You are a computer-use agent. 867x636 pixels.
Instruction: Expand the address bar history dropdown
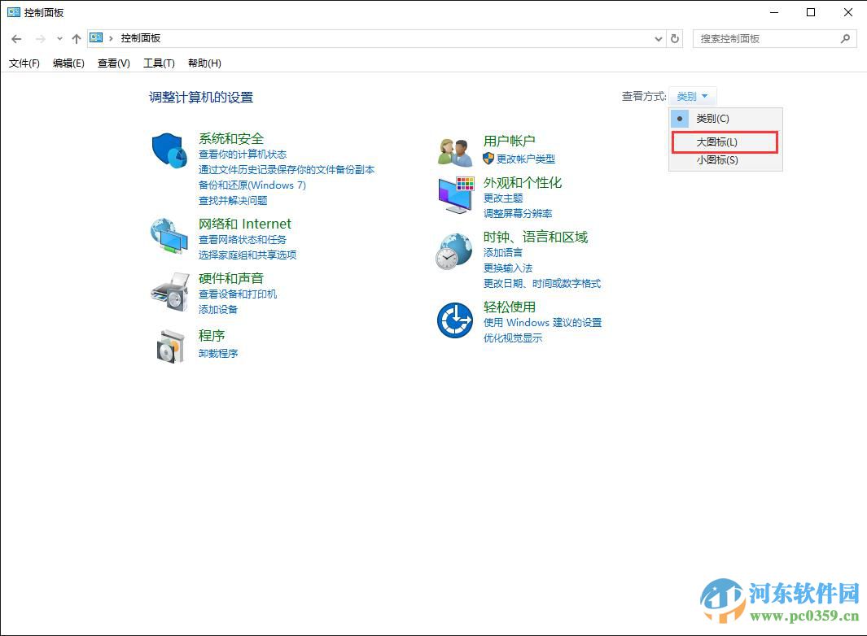coord(658,38)
